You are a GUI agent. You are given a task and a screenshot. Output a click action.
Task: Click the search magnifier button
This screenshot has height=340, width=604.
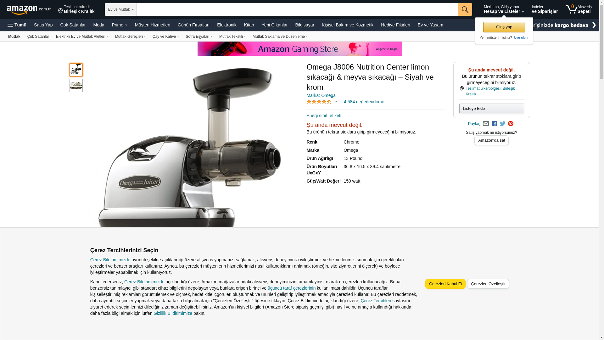click(x=465, y=9)
